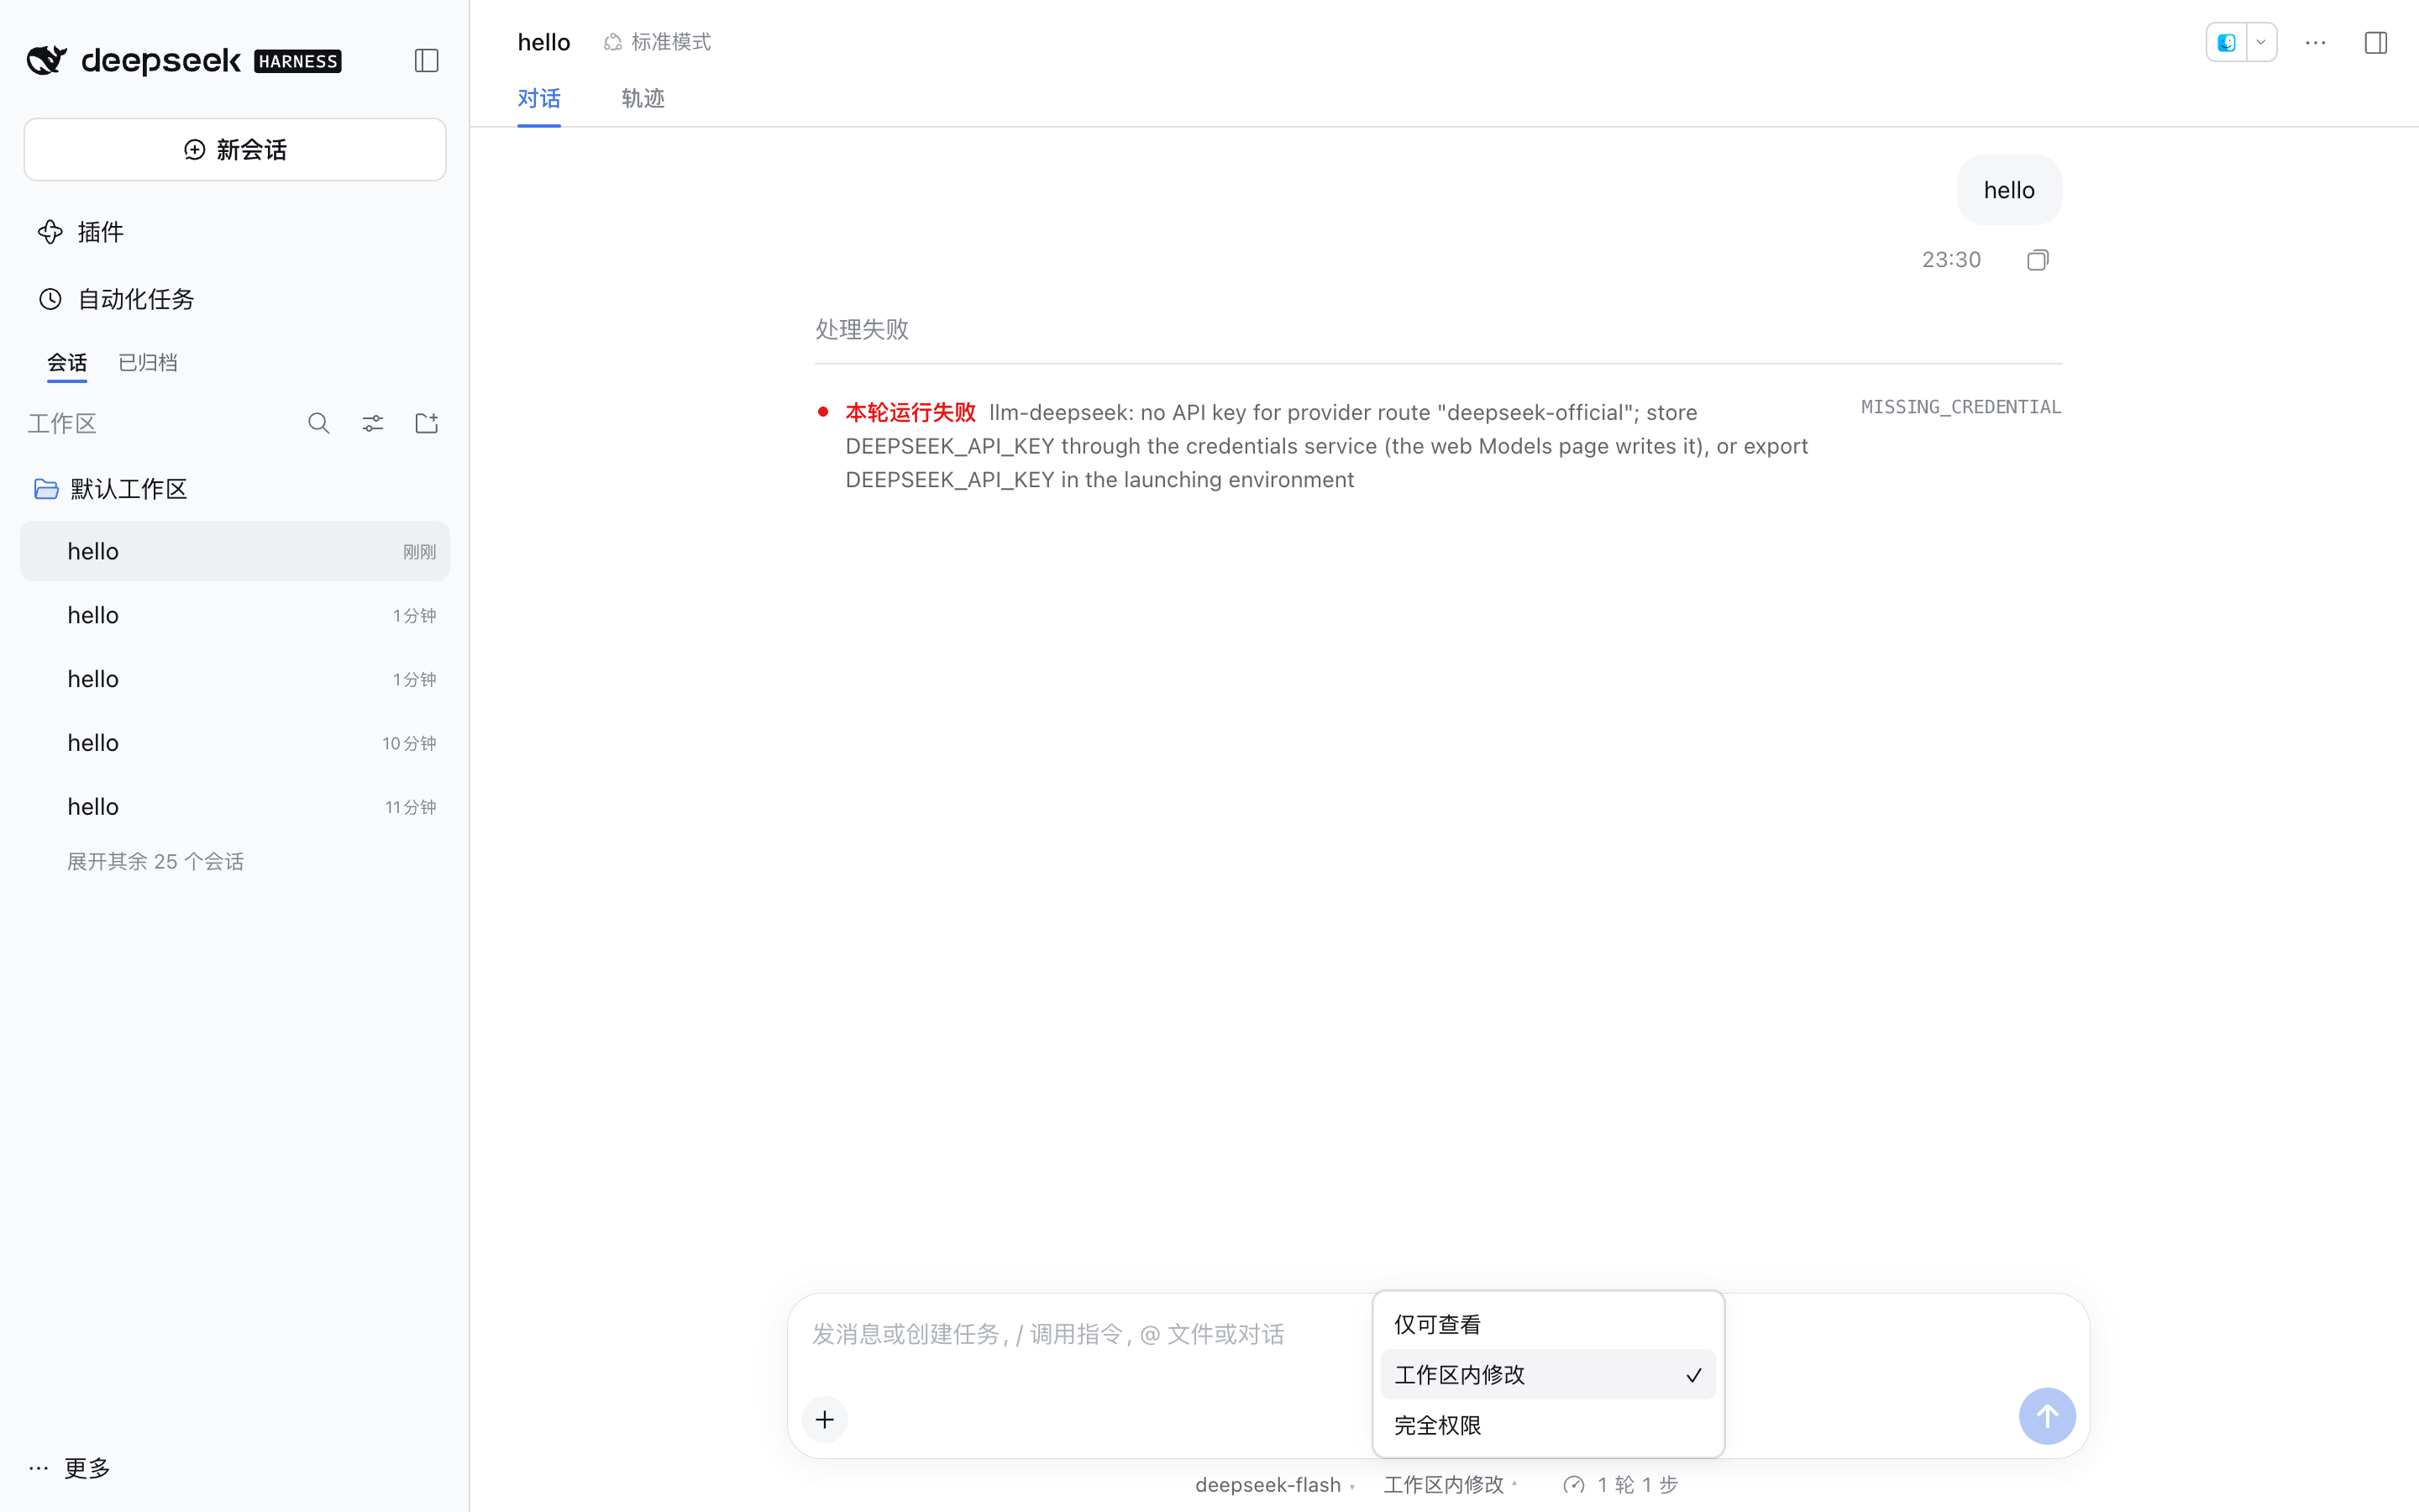This screenshot has width=2419, height=1512.
Task: Close the 工作区内修改 permission dropdown
Action: 1451,1485
